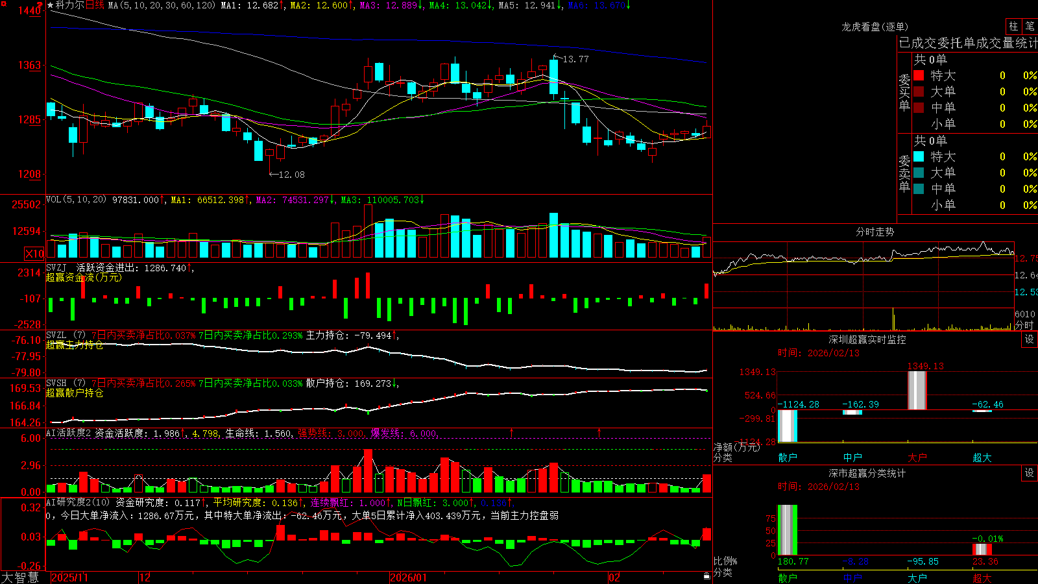Select the 科力尔 stock name

70,5
